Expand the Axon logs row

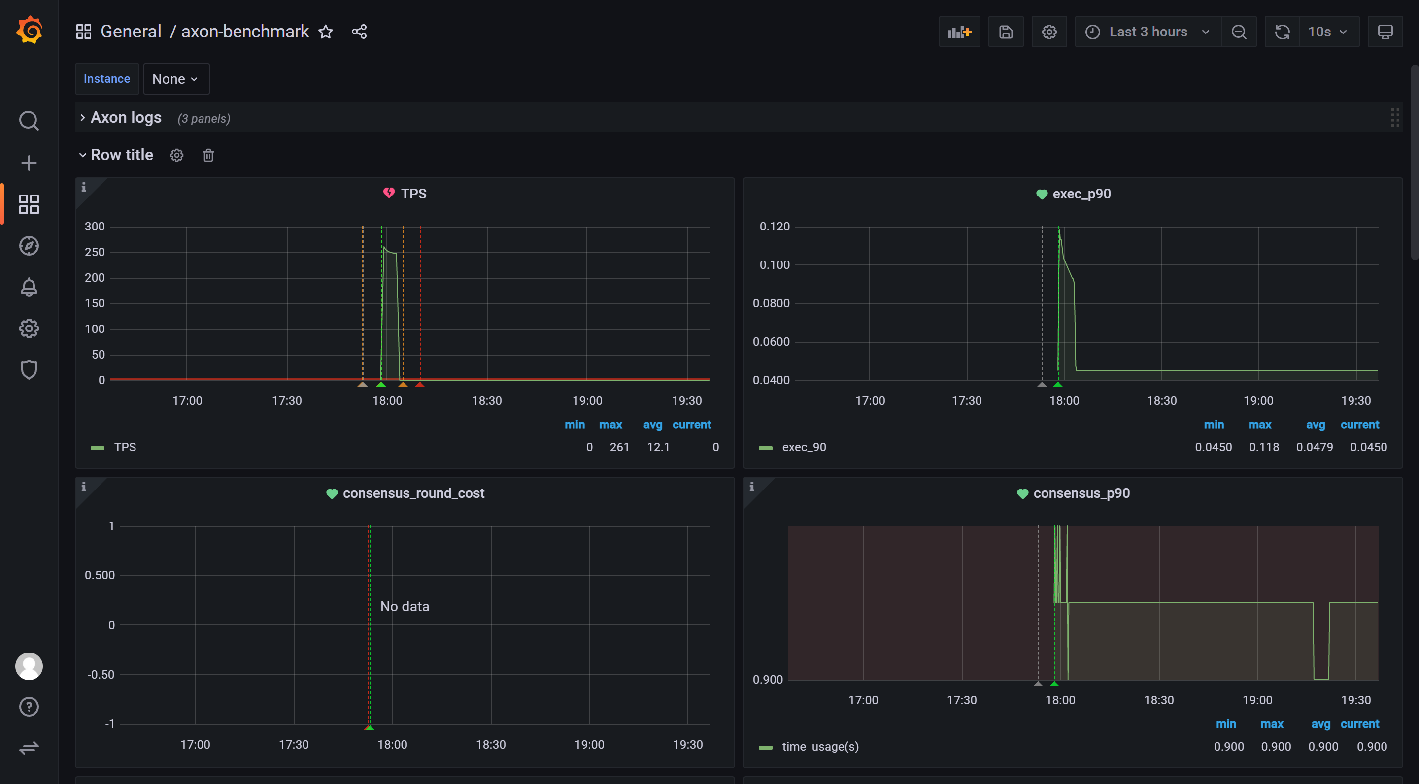coord(126,118)
